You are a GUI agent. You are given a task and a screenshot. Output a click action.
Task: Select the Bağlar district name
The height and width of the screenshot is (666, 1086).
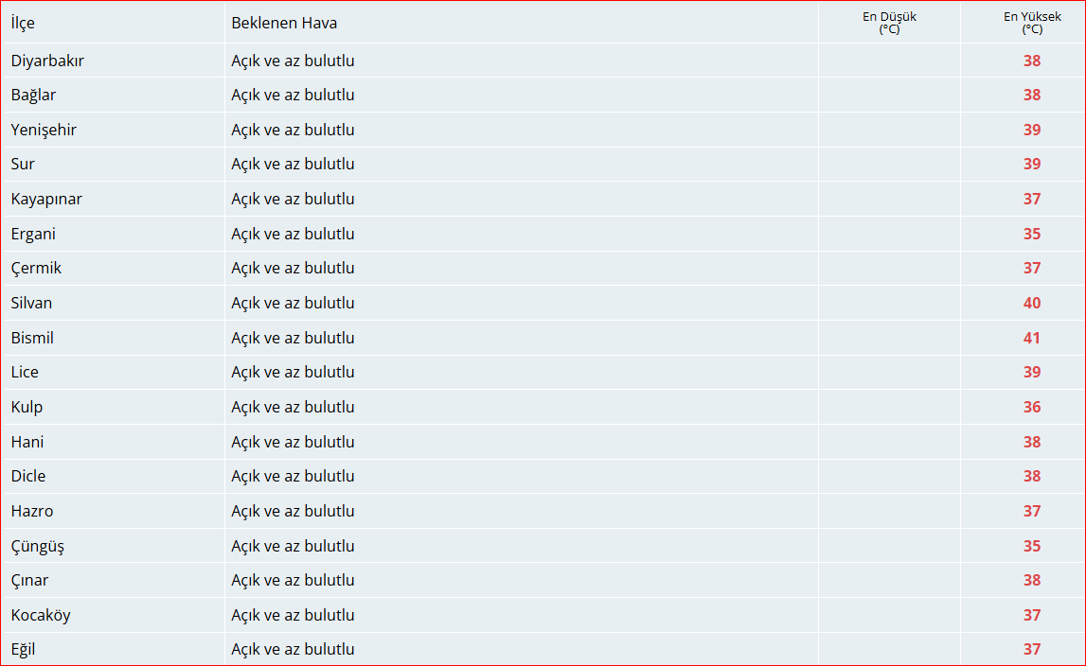click(33, 95)
